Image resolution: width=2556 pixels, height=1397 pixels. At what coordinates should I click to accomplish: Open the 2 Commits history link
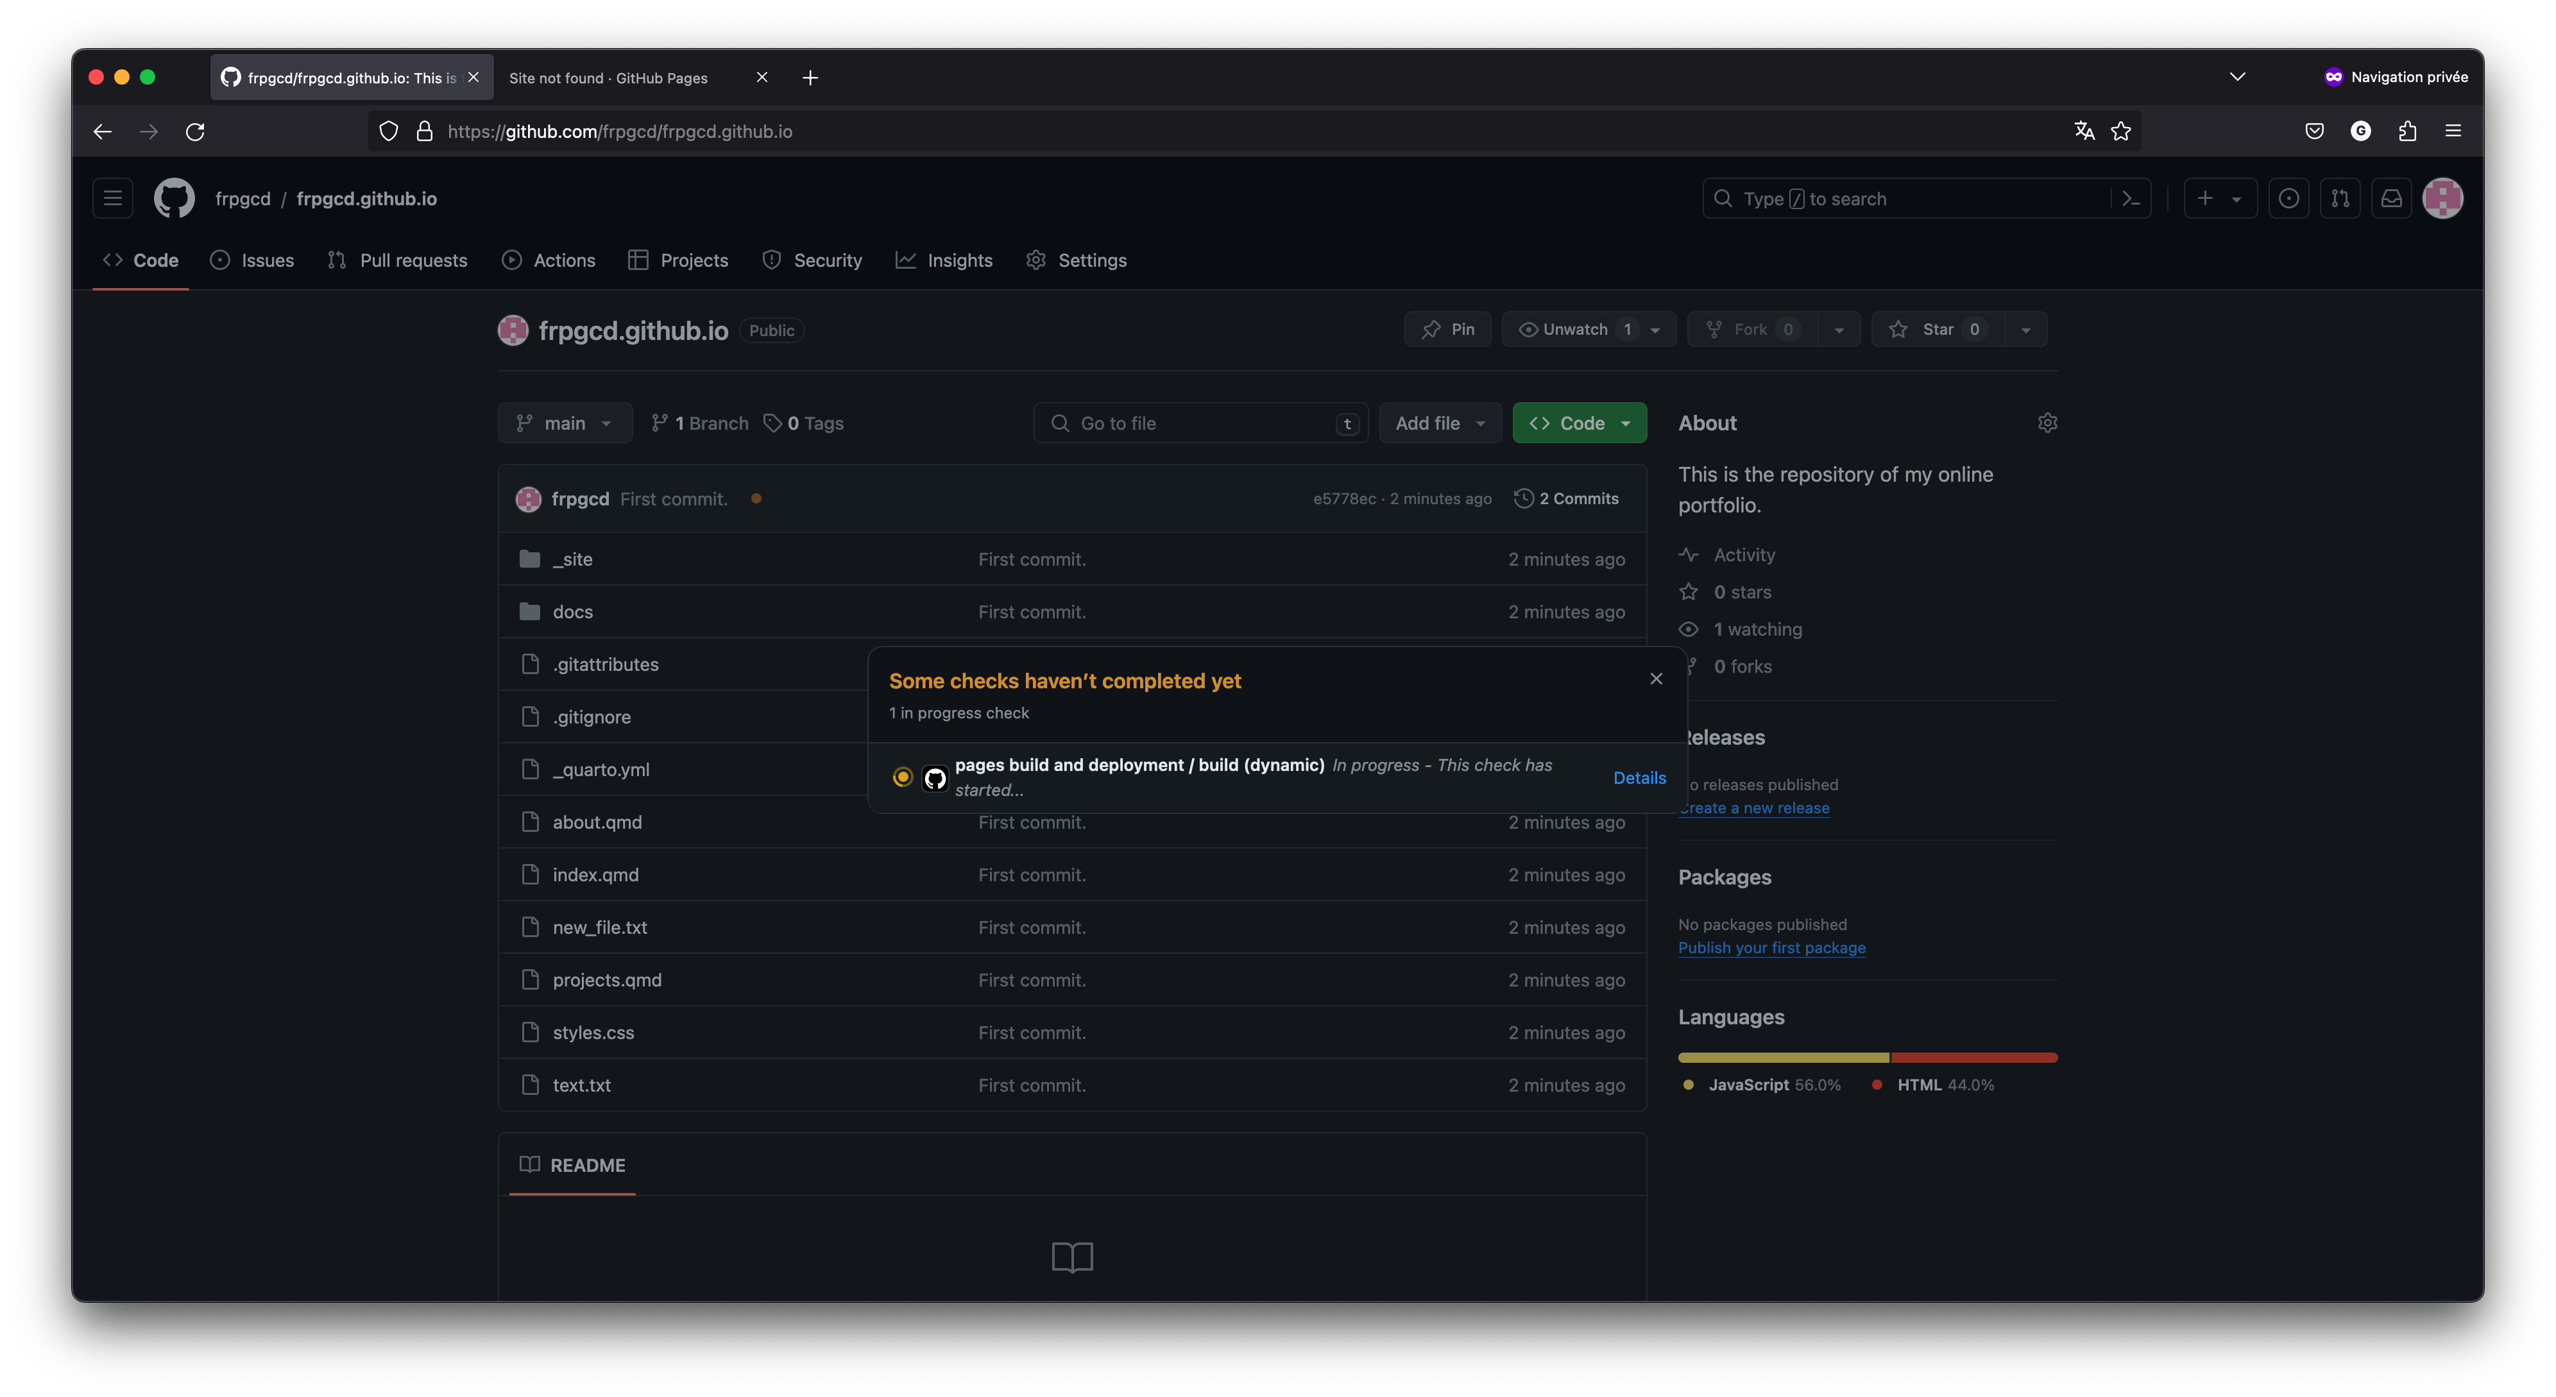click(x=1566, y=499)
